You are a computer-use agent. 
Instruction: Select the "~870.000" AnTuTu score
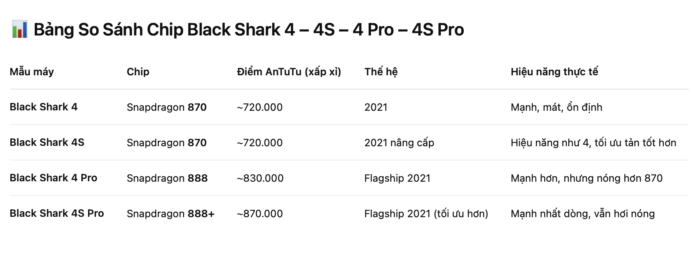coord(260,214)
